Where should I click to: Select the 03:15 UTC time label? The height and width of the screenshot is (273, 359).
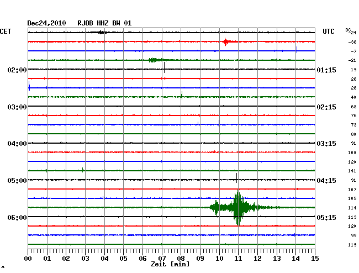(x=326, y=144)
